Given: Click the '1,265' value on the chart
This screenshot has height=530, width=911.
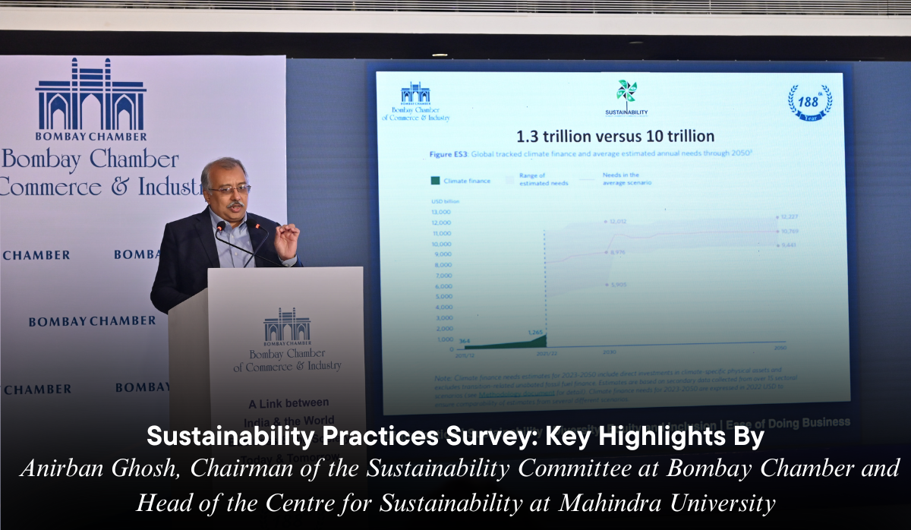Looking at the screenshot, I should pos(537,331).
